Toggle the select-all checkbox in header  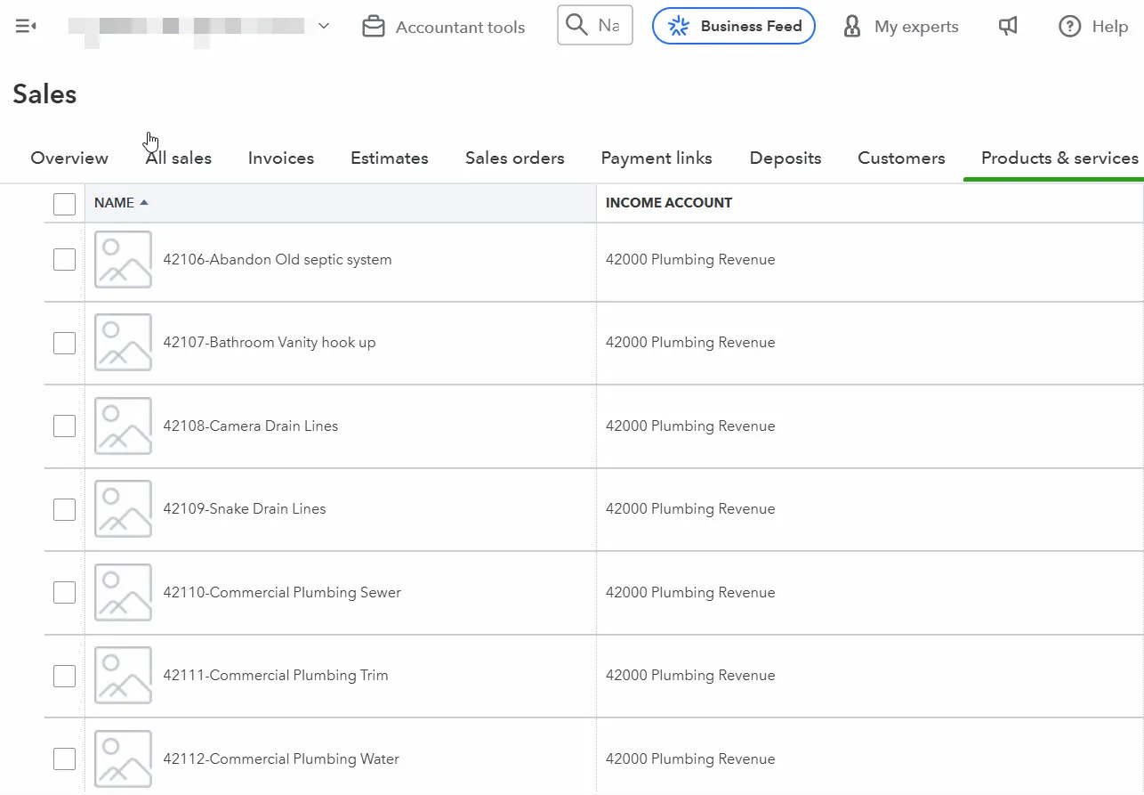point(64,204)
